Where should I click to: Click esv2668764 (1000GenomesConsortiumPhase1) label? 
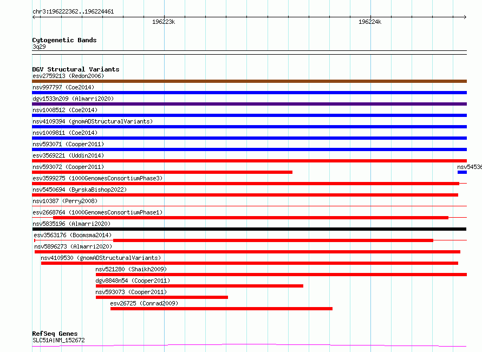click(x=97, y=212)
